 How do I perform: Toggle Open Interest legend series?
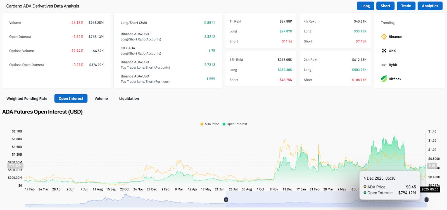[x=235, y=124]
